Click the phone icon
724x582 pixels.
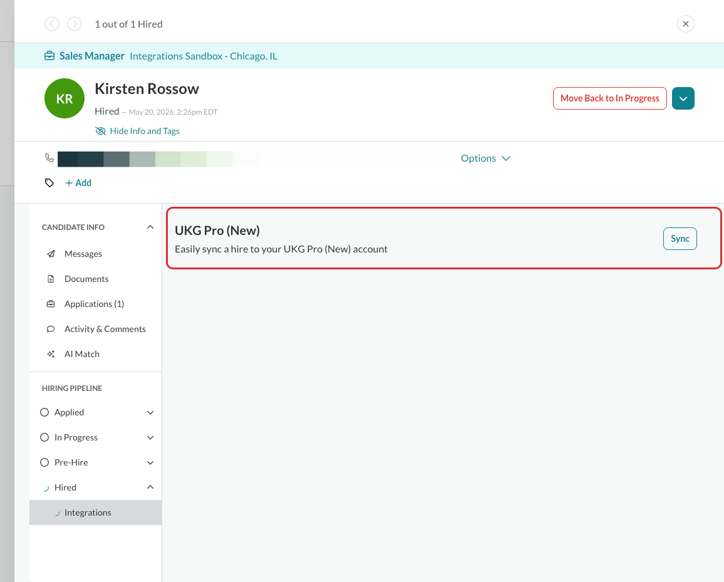click(x=49, y=158)
